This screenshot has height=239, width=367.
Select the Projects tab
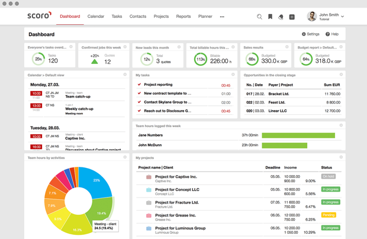coord(161,17)
